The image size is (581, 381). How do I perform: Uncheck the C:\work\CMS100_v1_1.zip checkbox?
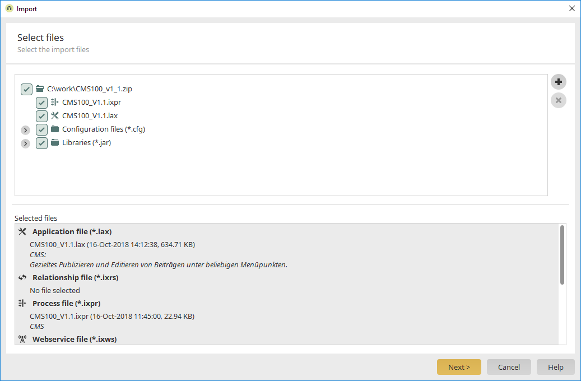[x=26, y=89]
